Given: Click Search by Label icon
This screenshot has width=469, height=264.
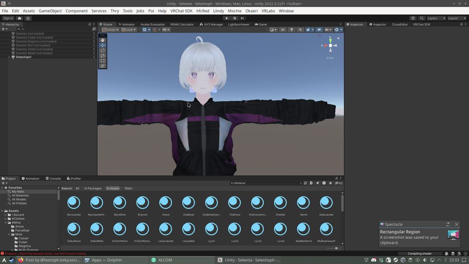Looking at the screenshot, I should [318, 183].
